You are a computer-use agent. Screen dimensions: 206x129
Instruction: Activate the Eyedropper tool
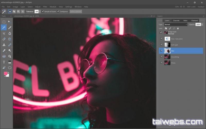[x=4, y=51]
